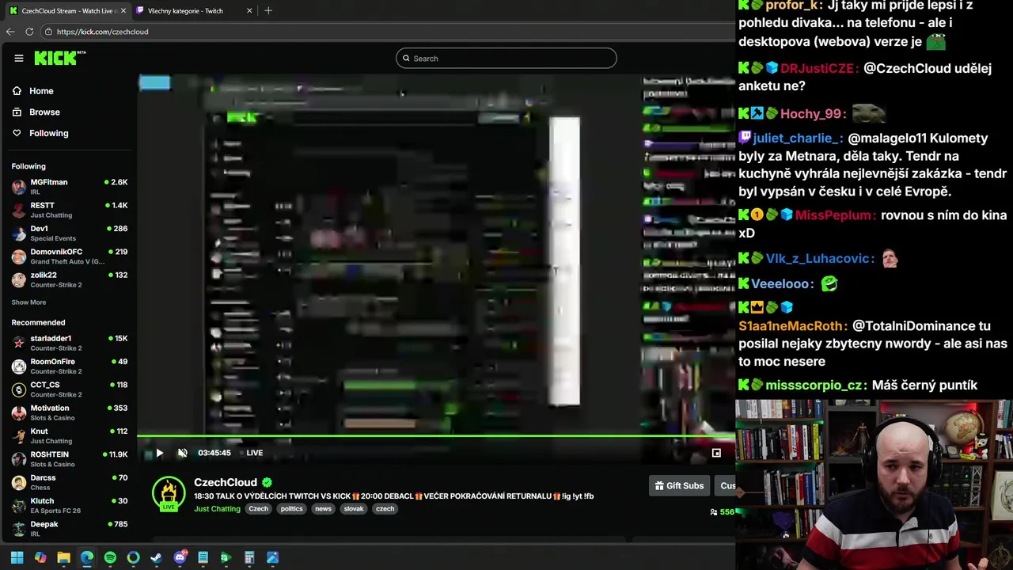The image size is (1013, 570).
Task: Click the site info lock icon
Action: pyautogui.click(x=48, y=32)
